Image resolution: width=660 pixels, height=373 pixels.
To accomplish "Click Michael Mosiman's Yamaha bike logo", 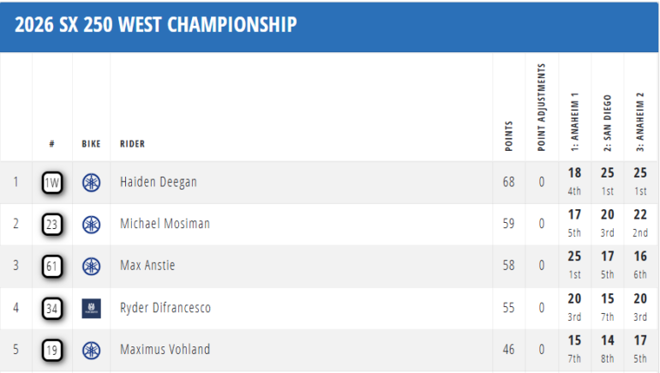I will tap(91, 224).
